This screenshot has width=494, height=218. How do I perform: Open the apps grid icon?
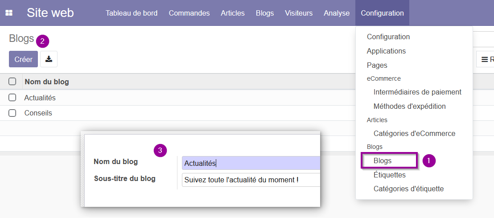click(9, 13)
